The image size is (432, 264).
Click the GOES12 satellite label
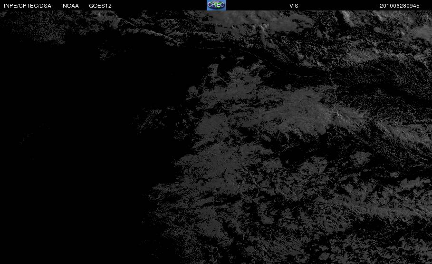(100, 6)
